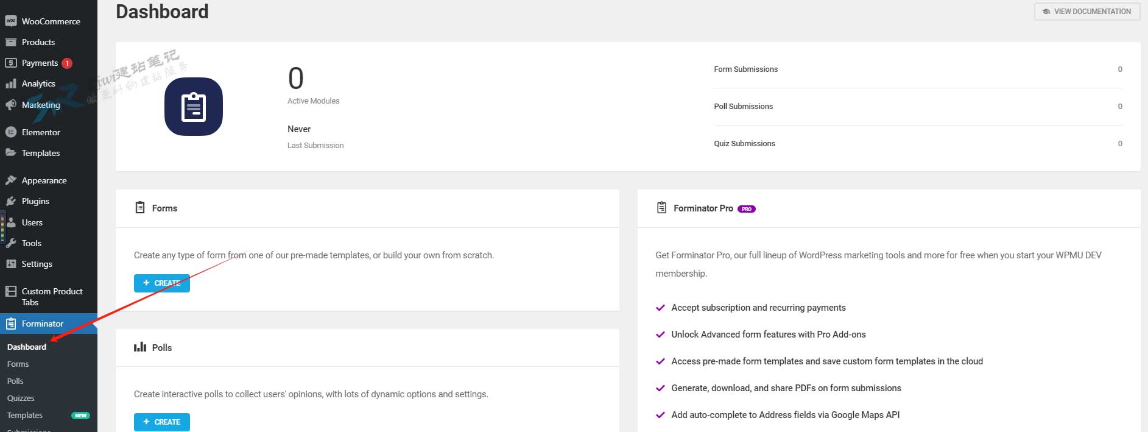
Task: Click the Appearance paintbrush icon
Action: tap(11, 180)
